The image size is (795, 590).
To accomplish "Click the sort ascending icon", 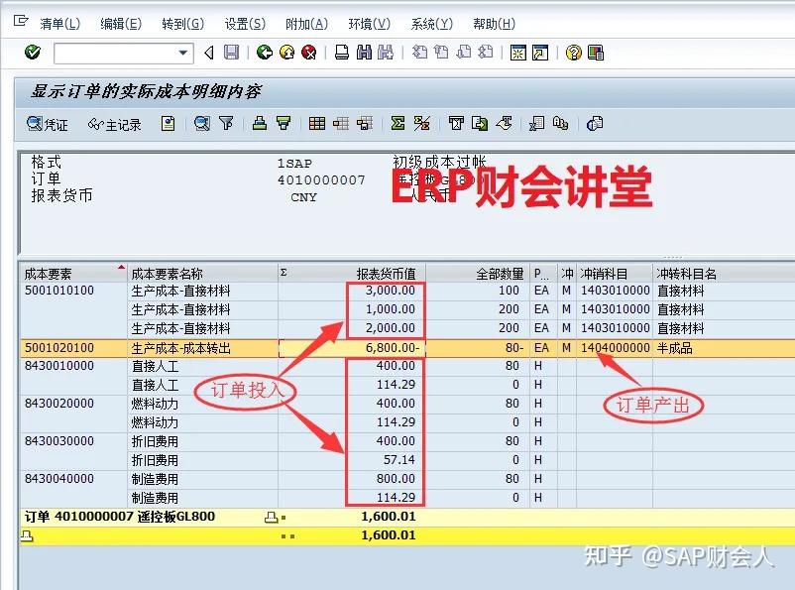I will tap(259, 123).
